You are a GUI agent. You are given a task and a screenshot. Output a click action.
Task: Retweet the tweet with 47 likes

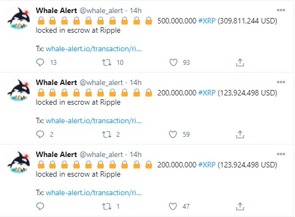pos(107,207)
